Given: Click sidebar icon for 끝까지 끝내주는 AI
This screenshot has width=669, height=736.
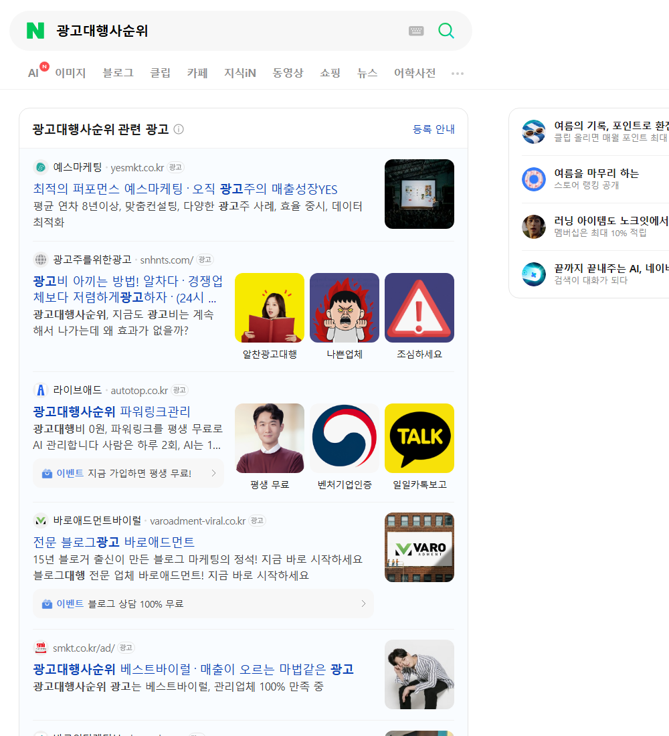Looking at the screenshot, I should click(534, 274).
